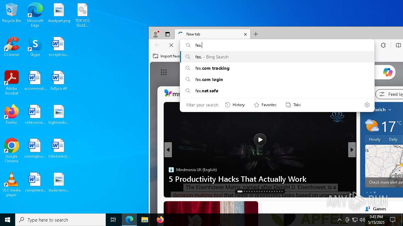Show hidden system tray icons

pos(339,220)
